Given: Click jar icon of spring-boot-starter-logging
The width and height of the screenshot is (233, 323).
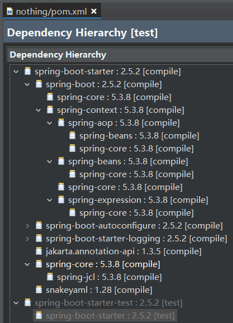Looking at the screenshot, I should tap(39, 238).
